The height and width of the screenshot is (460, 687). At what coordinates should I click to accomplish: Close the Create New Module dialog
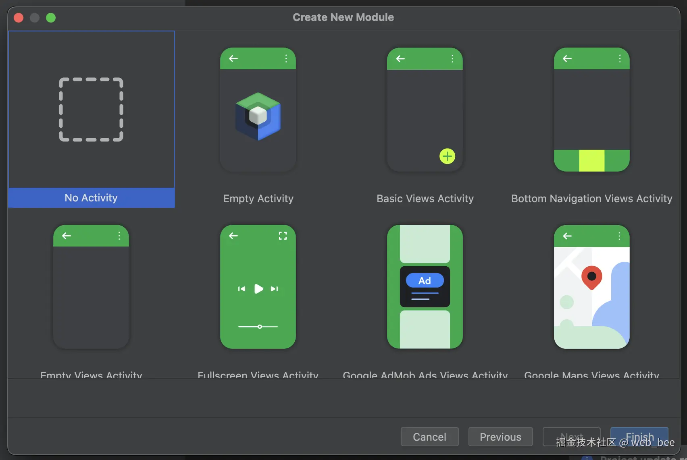[19, 18]
